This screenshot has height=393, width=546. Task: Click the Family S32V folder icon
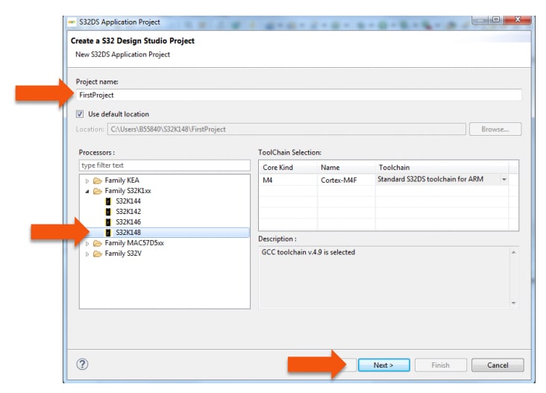click(98, 254)
